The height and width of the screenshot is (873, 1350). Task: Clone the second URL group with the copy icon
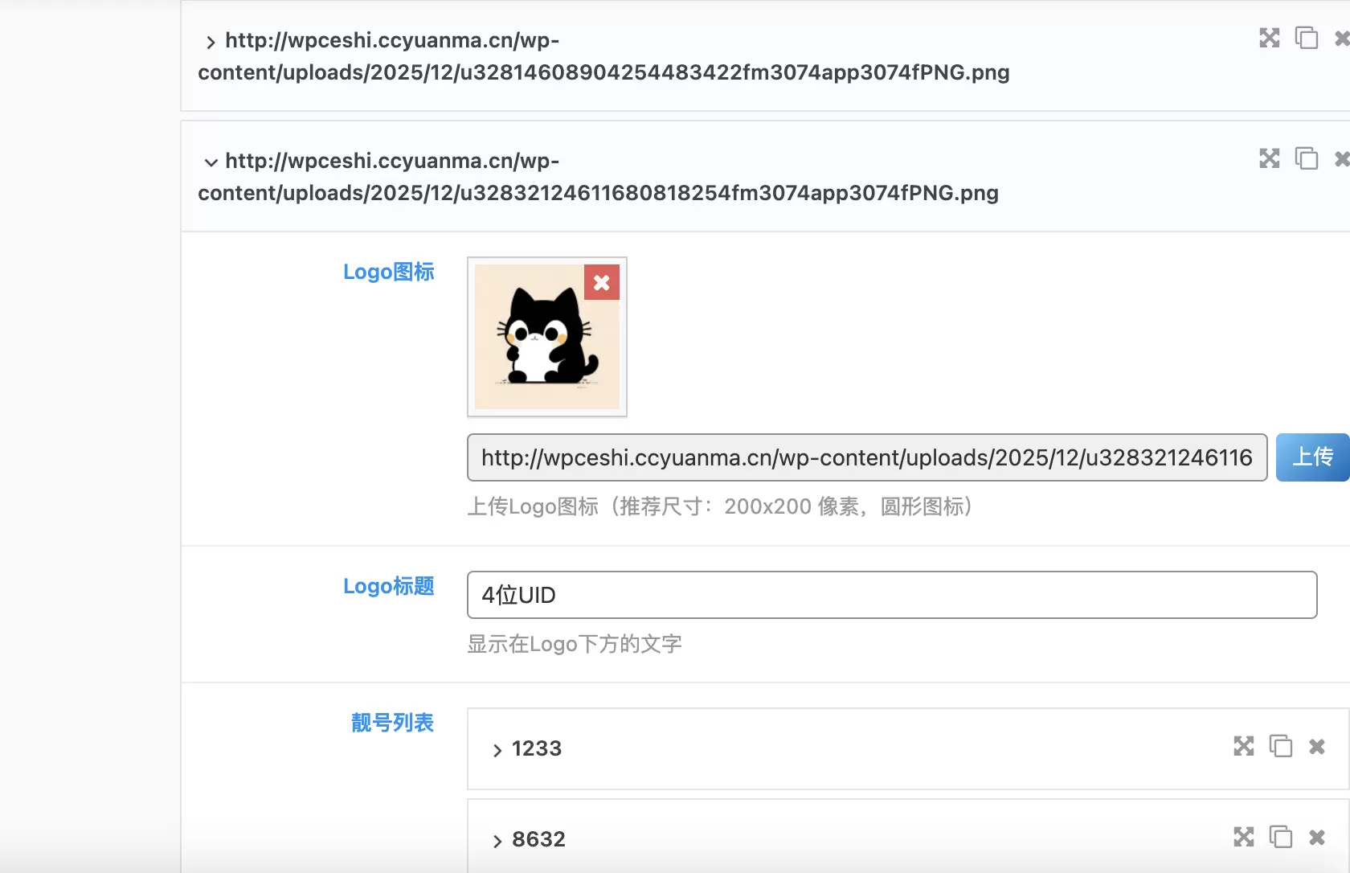[x=1307, y=158]
